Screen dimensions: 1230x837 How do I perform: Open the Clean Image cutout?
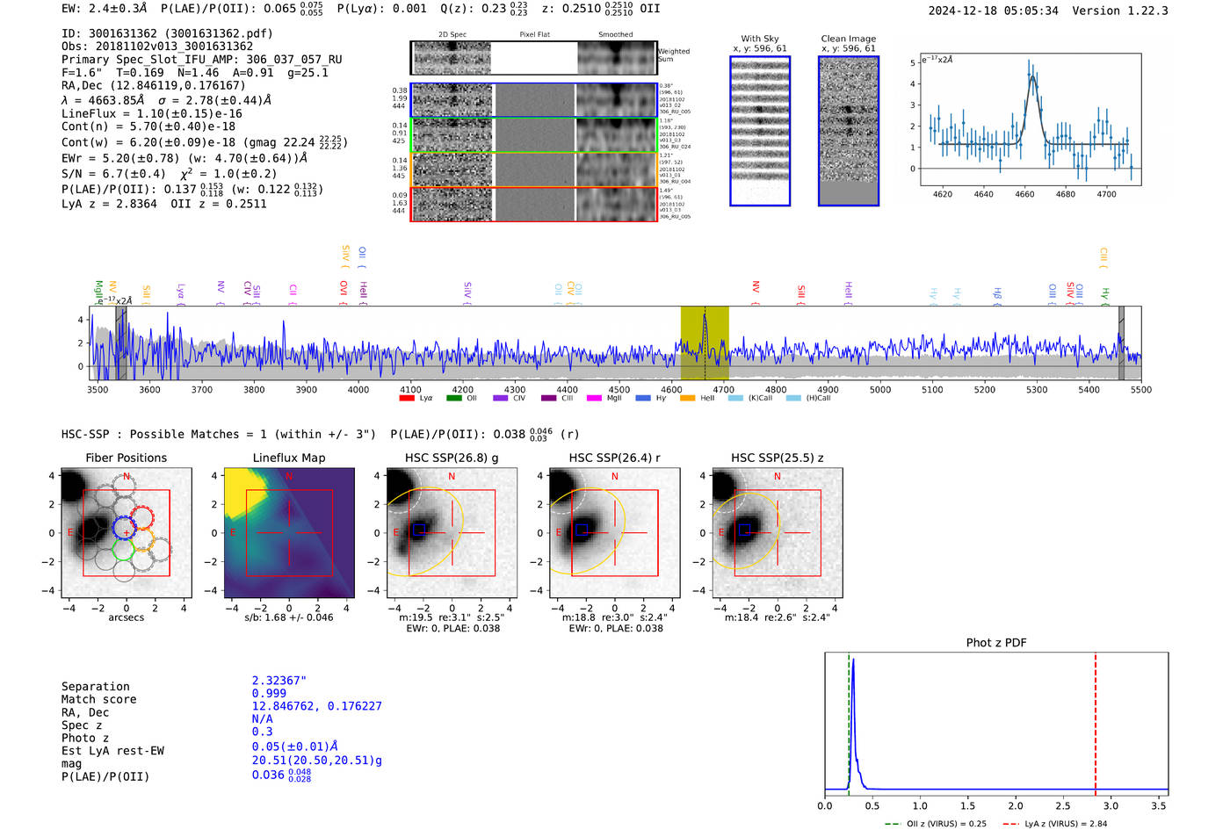coord(849,131)
